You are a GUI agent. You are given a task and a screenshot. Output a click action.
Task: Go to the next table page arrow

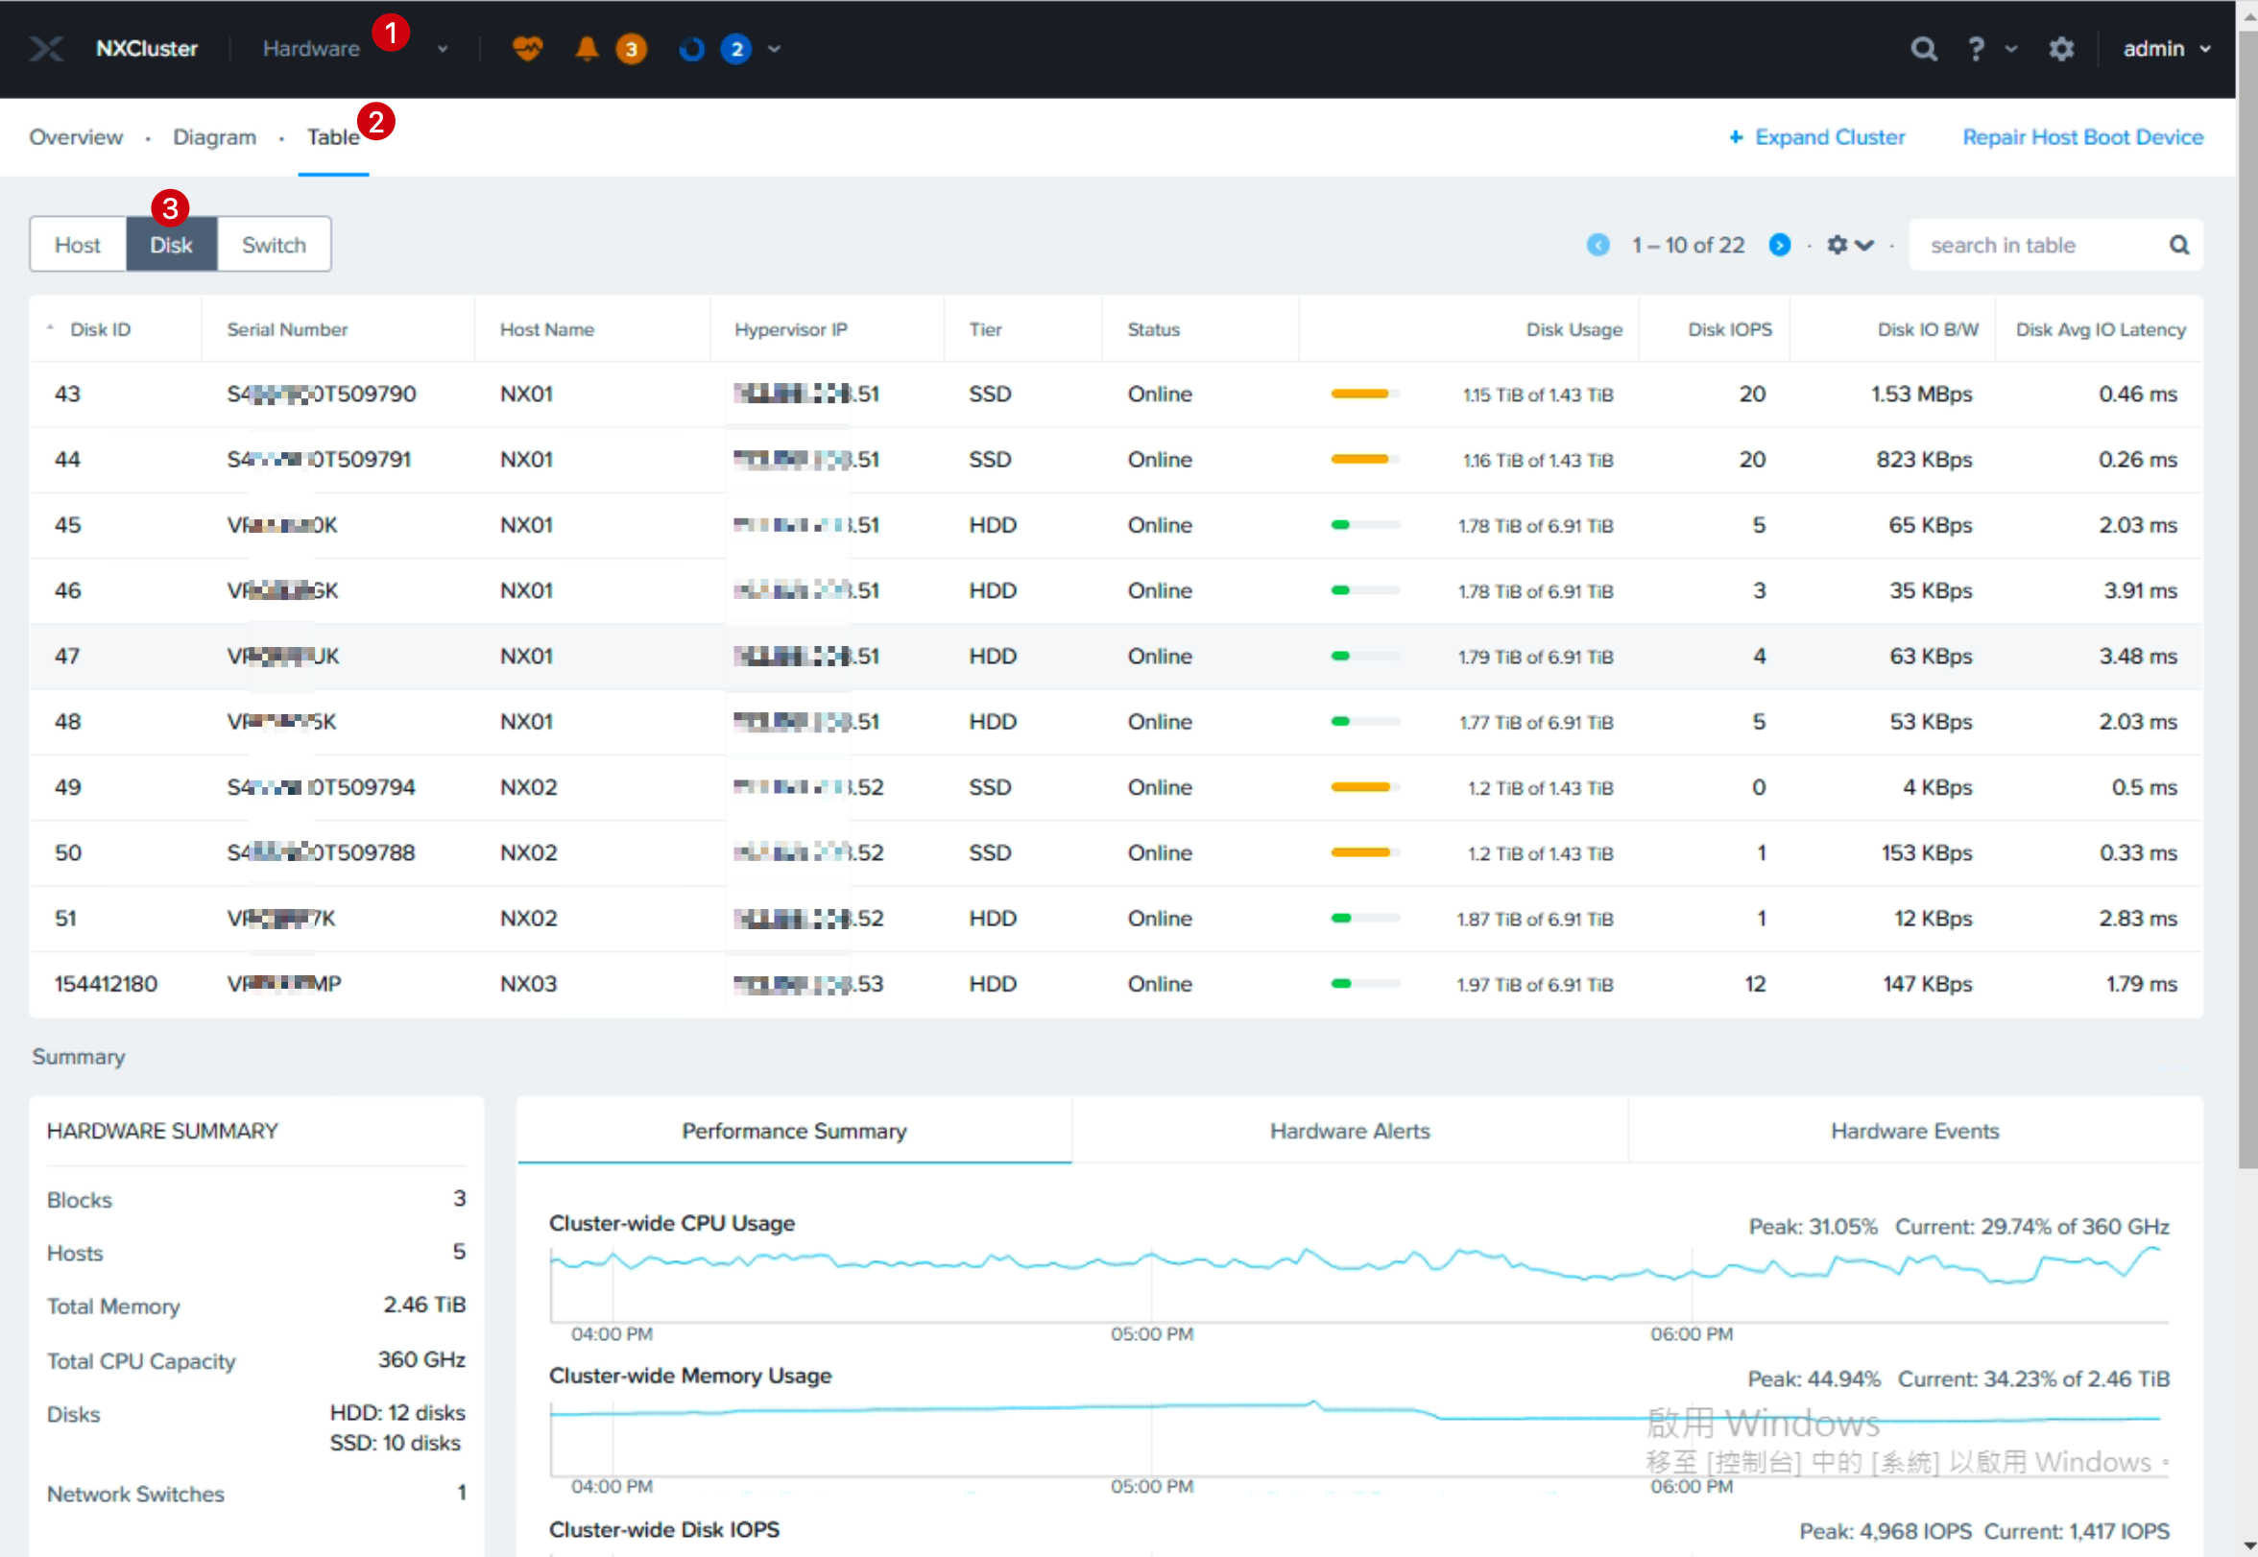(x=1780, y=245)
